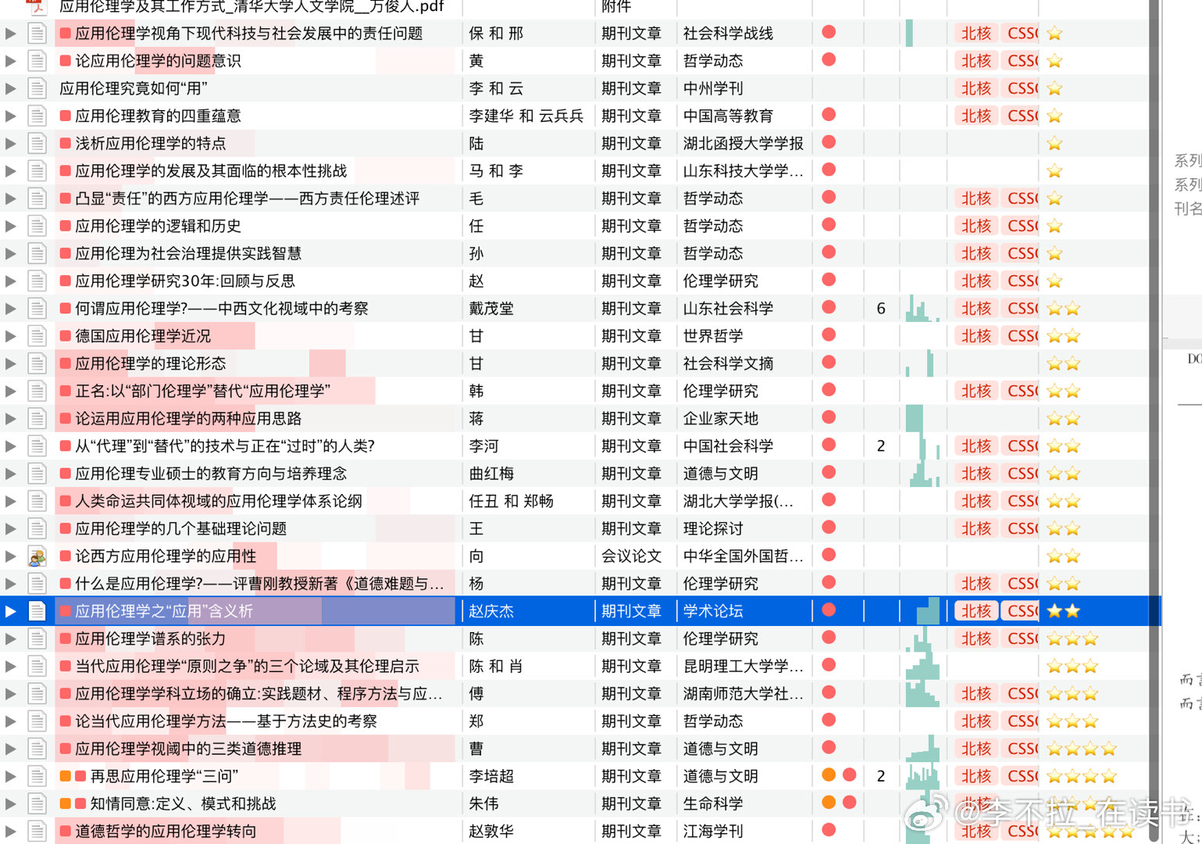Click document icon of selected "应用伦理学之“应用”含义析" row
The height and width of the screenshot is (844, 1202).
[x=37, y=611]
